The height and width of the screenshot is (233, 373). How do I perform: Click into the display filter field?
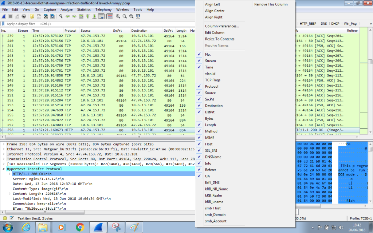coord(100,24)
